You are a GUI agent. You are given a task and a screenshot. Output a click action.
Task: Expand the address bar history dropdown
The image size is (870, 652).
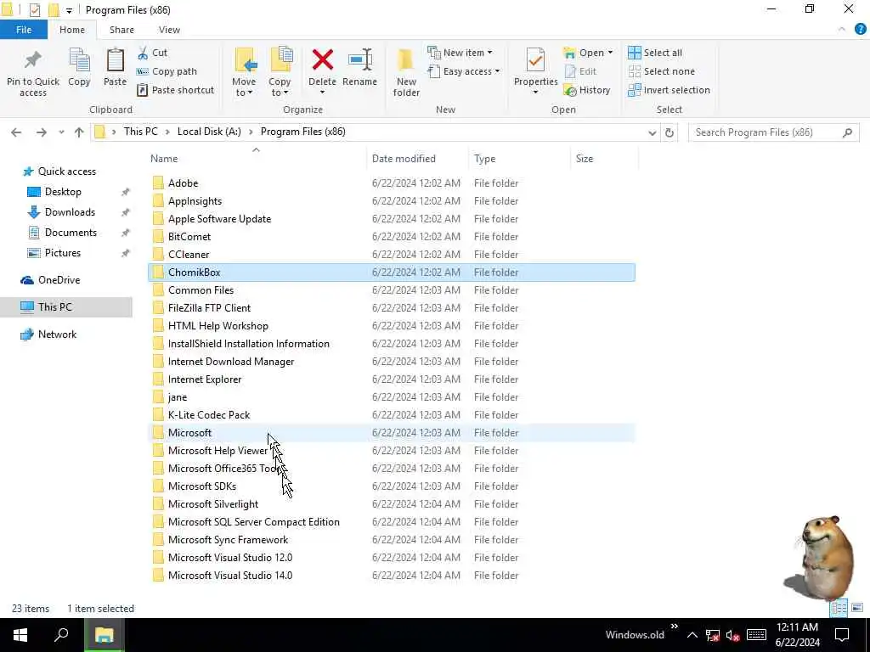[x=652, y=132]
